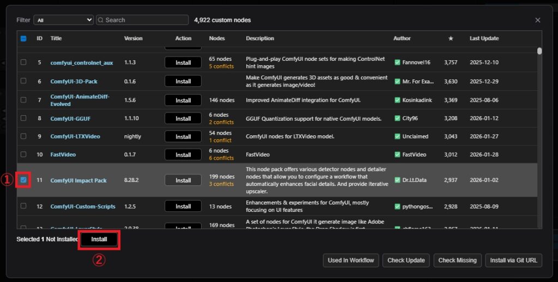Click the Check Missing button

458,260
